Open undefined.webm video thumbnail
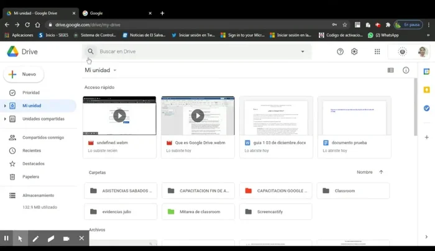435x251 pixels. click(119, 116)
